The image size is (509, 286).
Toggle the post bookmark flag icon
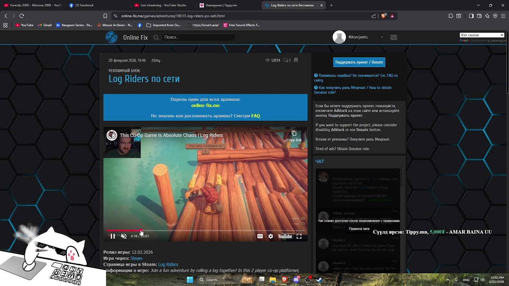click(x=296, y=60)
